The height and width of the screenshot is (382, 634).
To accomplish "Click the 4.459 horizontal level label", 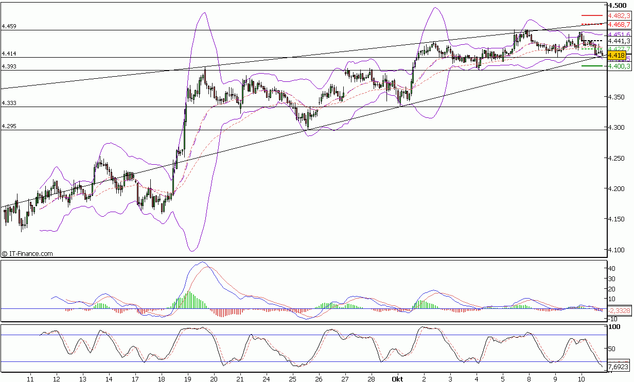I will [9, 25].
